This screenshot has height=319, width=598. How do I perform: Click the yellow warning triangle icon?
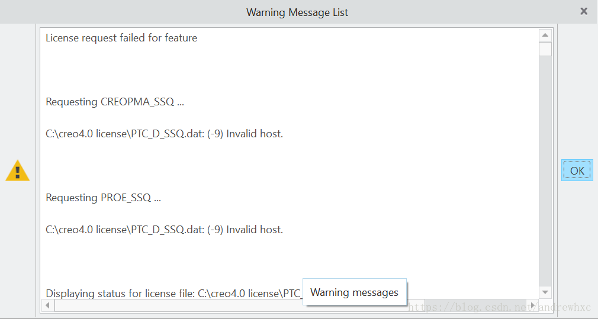pyautogui.click(x=17, y=170)
